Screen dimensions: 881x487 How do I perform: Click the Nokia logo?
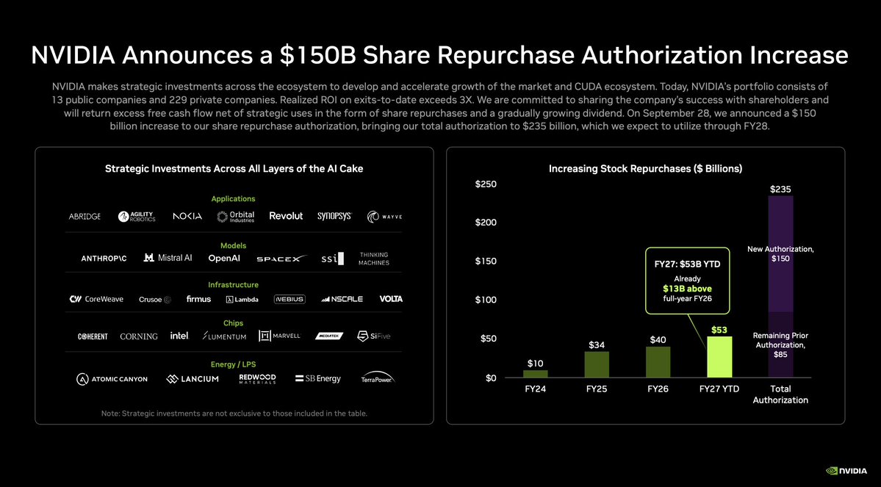tap(187, 216)
